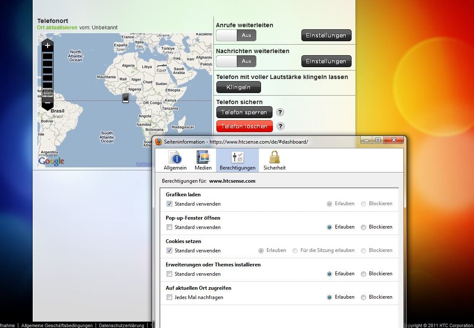474x328 pixels.
Task: Click the North Atlantic Ocean map label
Action: (x=75, y=56)
